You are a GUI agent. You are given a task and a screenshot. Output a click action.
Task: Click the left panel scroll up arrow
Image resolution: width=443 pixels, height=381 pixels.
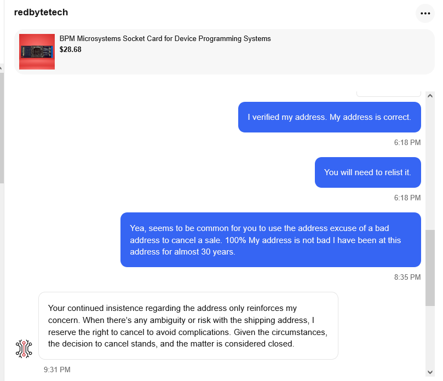(2, 68)
